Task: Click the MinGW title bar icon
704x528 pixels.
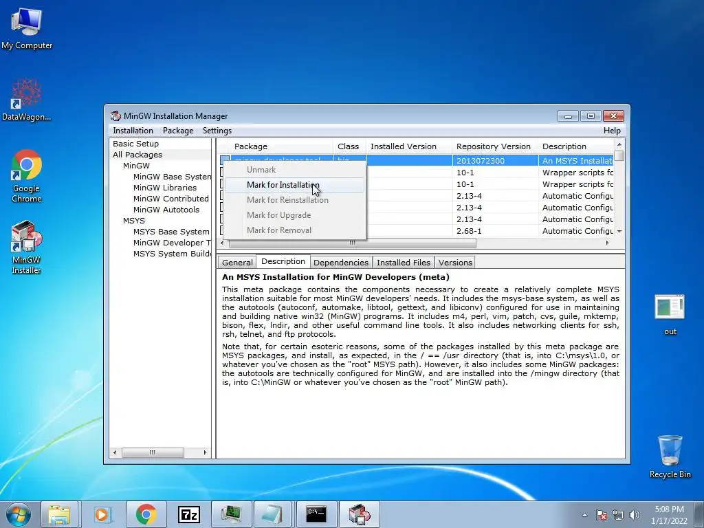Action: (115, 115)
